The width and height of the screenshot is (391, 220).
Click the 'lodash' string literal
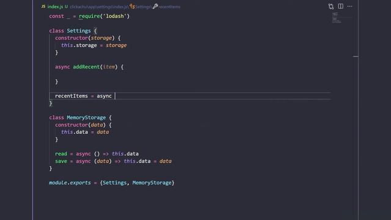pos(115,16)
